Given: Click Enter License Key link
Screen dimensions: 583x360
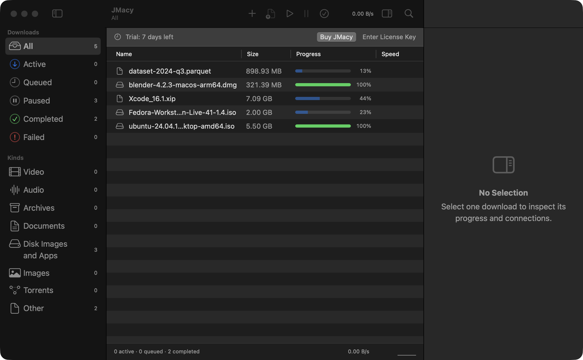Looking at the screenshot, I should (x=389, y=37).
